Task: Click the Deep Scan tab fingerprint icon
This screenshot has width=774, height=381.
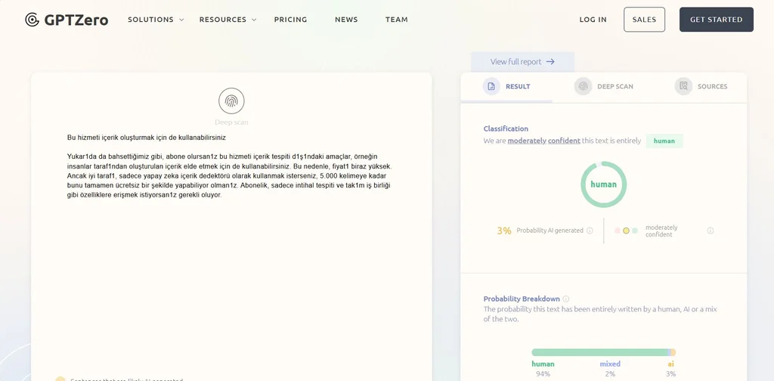Action: [x=583, y=86]
